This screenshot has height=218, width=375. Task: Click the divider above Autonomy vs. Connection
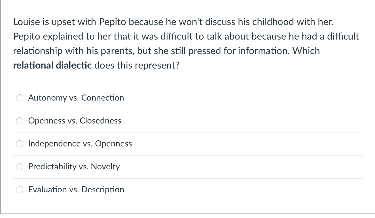click(187, 87)
